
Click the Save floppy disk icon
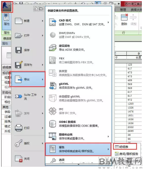18,50
